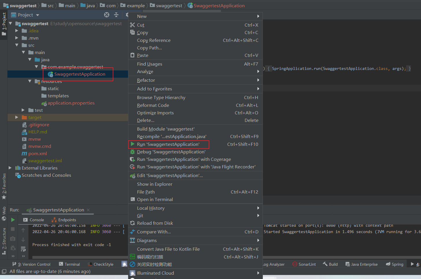Choose Reformat Code menu entry
Viewport: 421px width, 279px height.
(x=195, y=105)
